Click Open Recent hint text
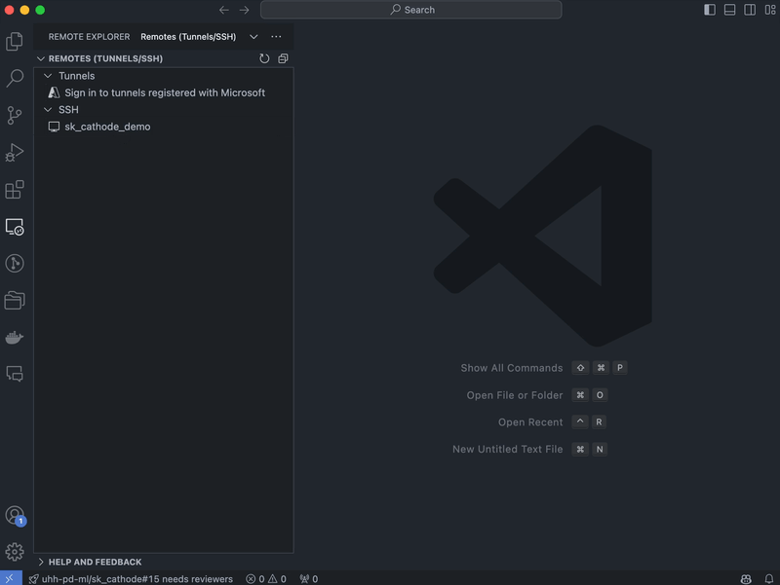This screenshot has width=780, height=585. point(530,422)
